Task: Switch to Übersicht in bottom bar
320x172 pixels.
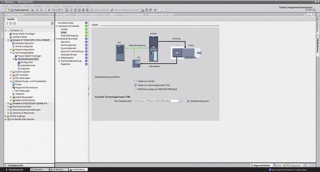Action: [x=40, y=170]
